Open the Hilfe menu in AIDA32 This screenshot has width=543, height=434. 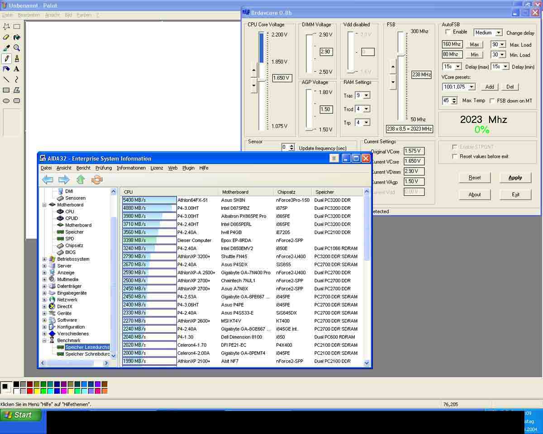[204, 168]
